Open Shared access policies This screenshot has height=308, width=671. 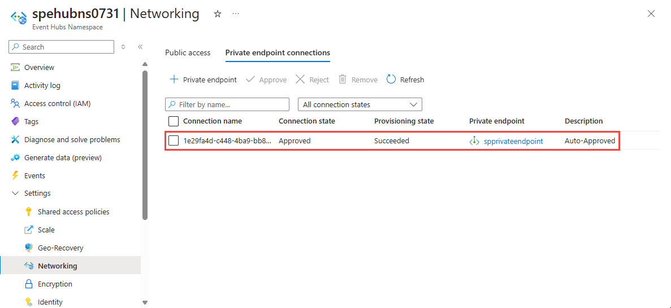tap(73, 212)
